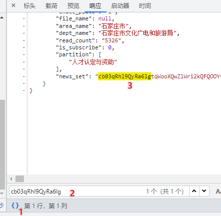Open the 启动器 tab
The height and width of the screenshot is (216, 221).
click(x=120, y=6)
